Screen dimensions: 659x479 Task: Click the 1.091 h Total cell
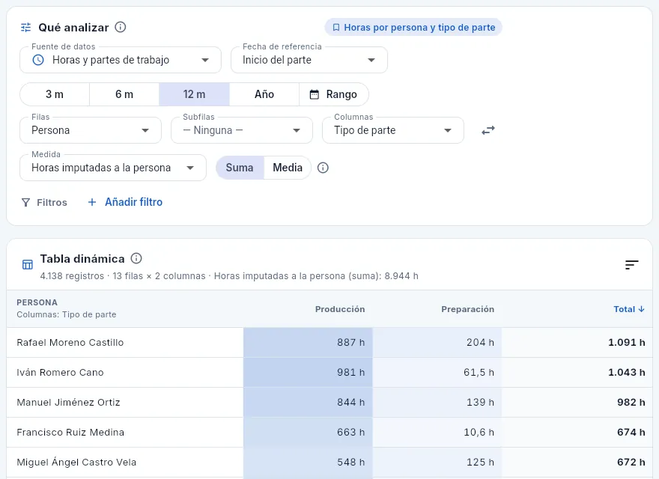click(x=577, y=343)
